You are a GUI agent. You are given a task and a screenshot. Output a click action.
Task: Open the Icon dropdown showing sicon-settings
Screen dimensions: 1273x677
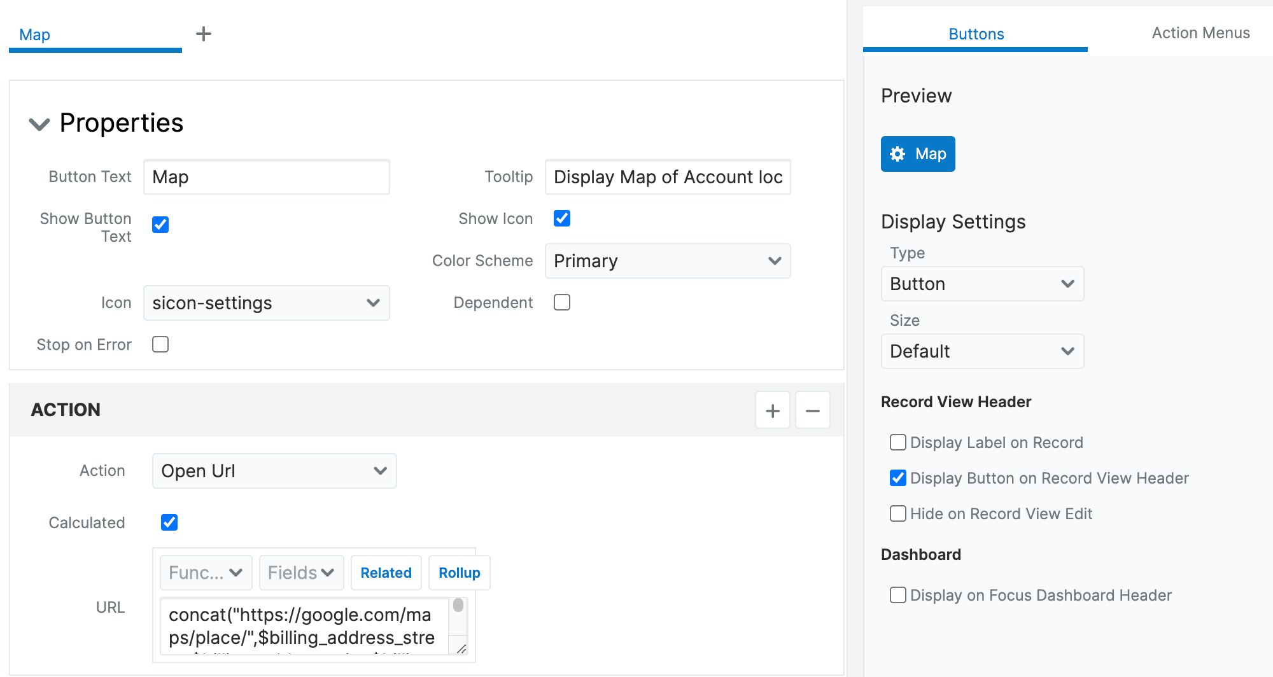[266, 303]
